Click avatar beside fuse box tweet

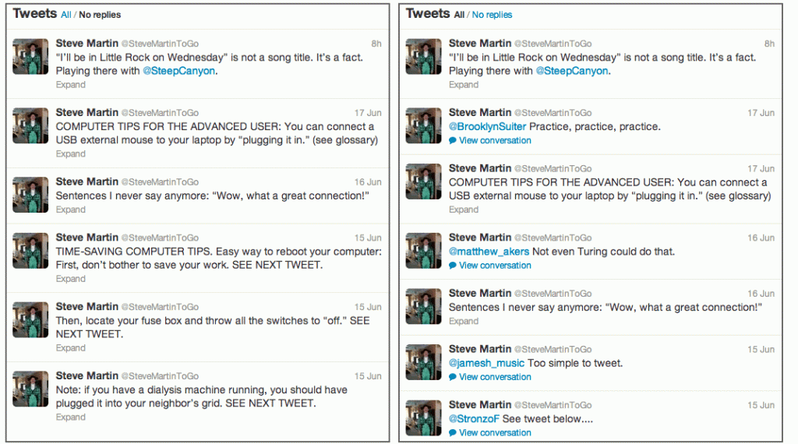pyautogui.click(x=30, y=319)
